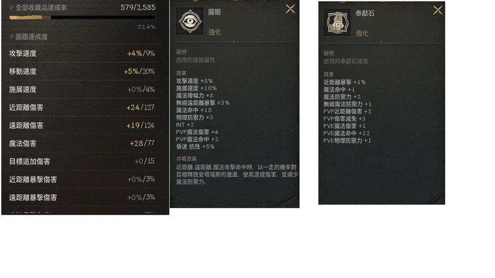The height and width of the screenshot is (278, 495).
Task: Select the 魔法傷害 stat row
Action: coord(82,143)
